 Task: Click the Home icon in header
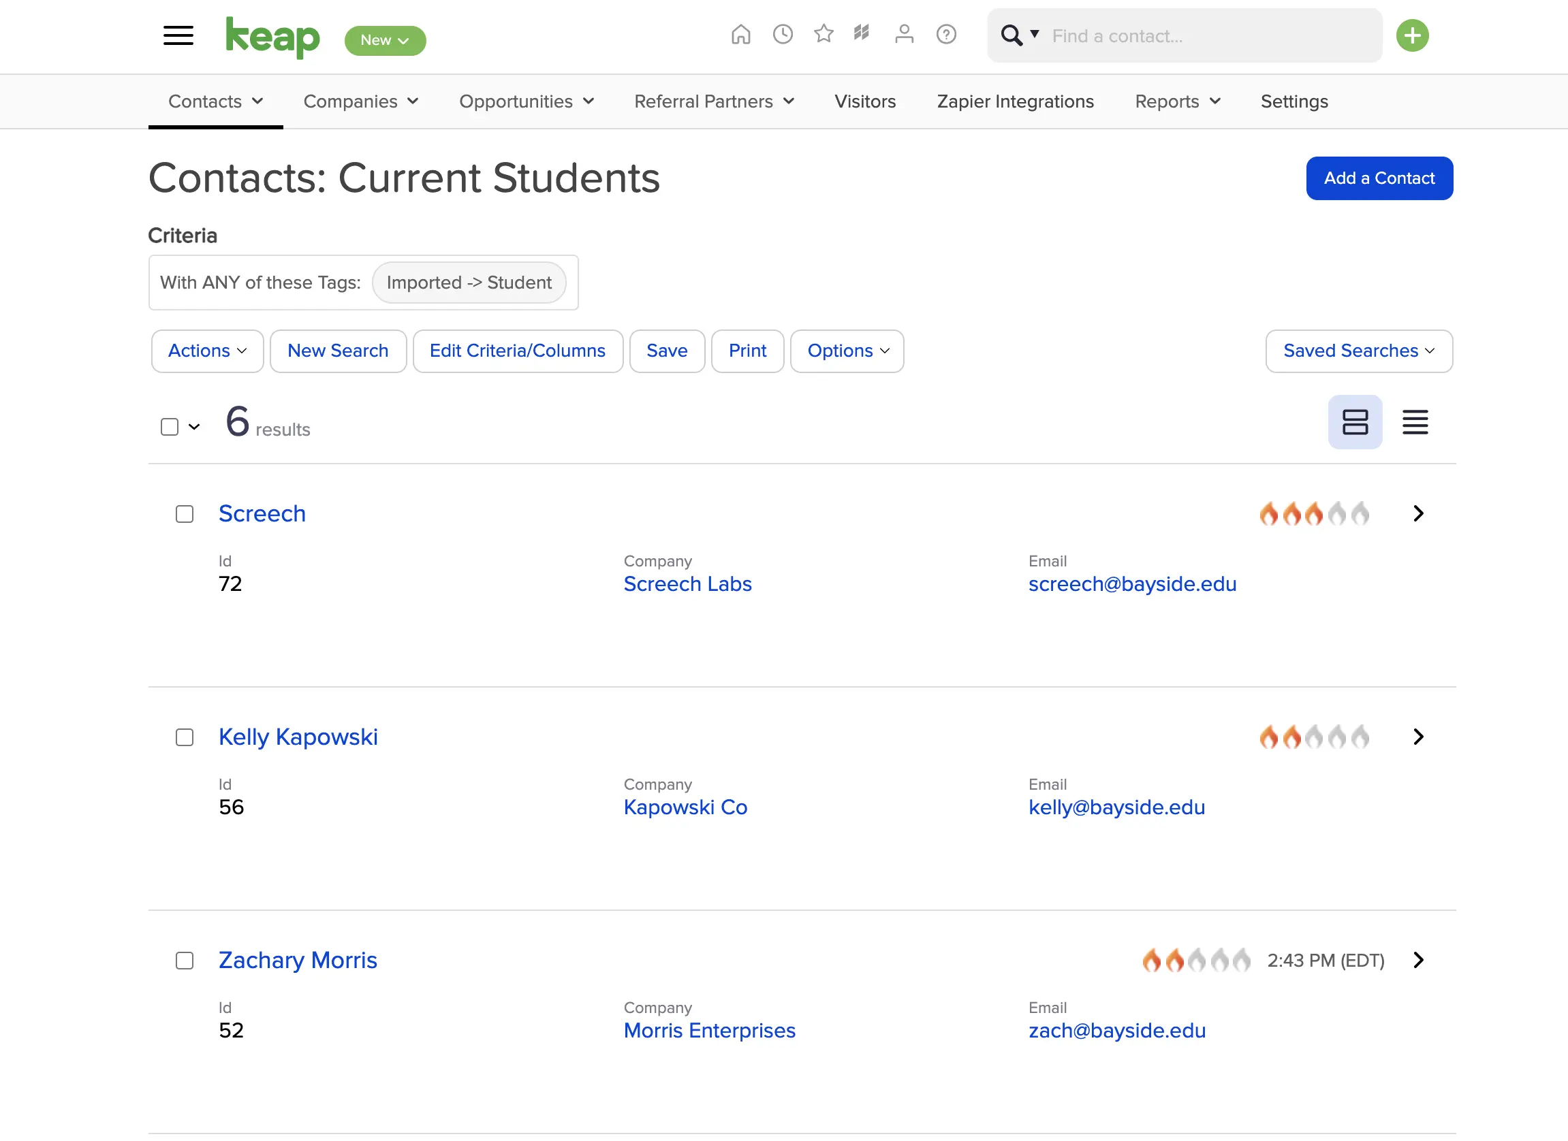coord(740,35)
